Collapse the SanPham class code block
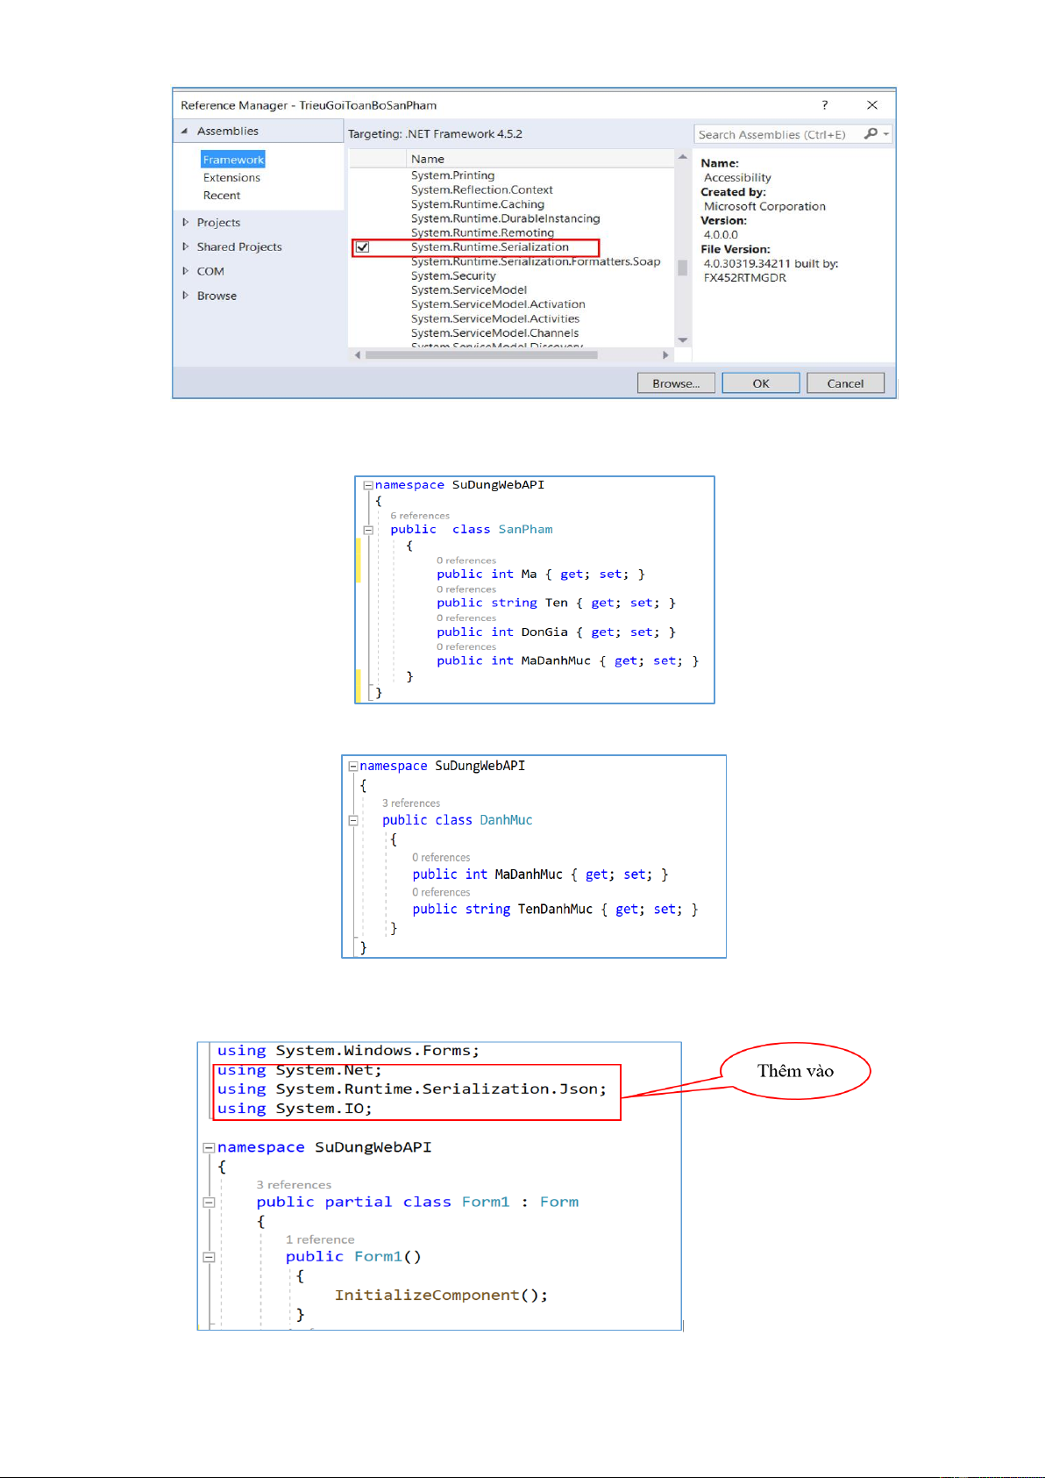This screenshot has height=1478, width=1045. 368,530
